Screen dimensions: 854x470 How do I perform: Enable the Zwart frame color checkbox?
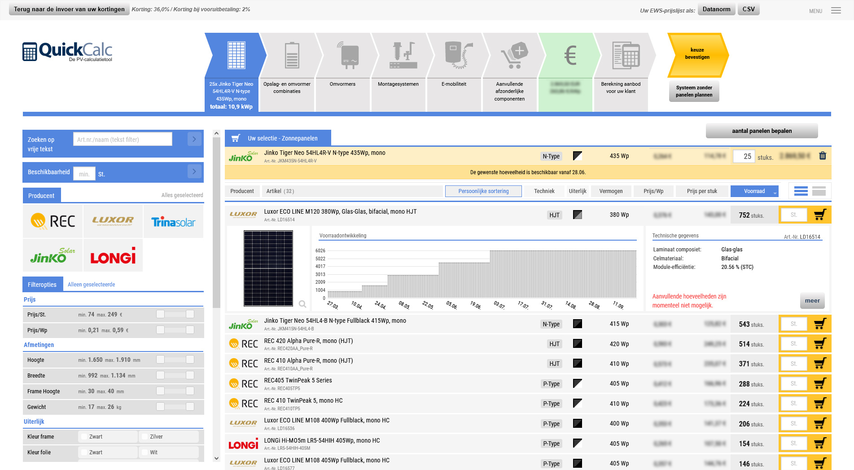coord(84,436)
